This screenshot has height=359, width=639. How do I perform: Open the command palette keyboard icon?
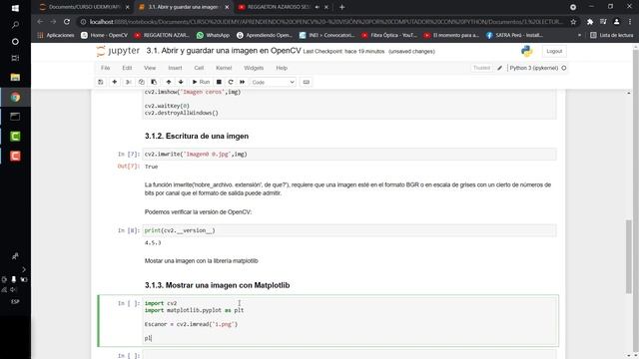pyautogui.click(x=307, y=82)
